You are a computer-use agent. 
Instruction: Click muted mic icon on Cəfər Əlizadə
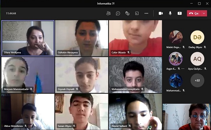coord(128,53)
